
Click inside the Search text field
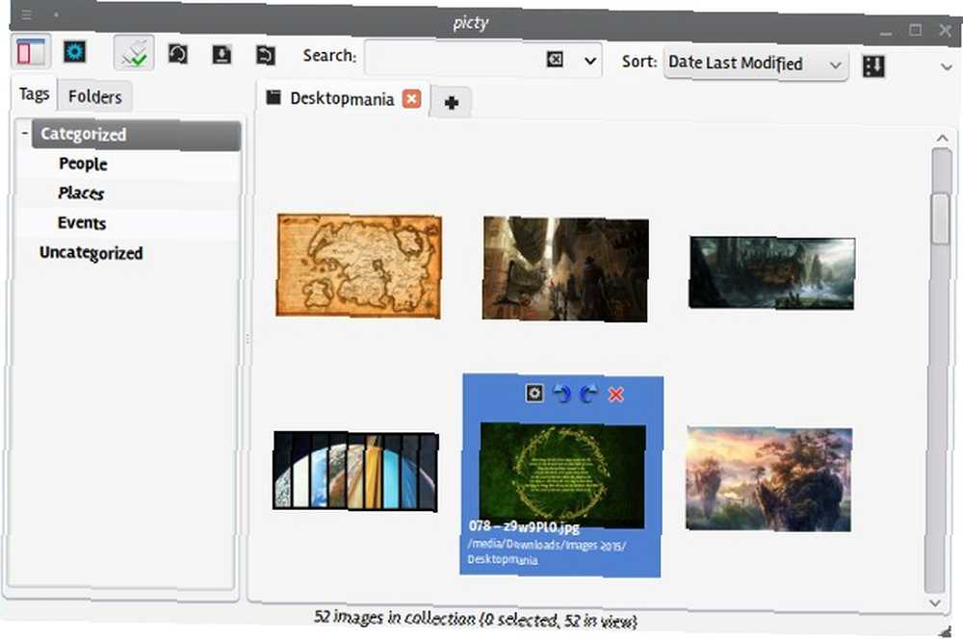pos(454,59)
